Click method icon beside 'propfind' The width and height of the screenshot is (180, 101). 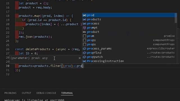coord(84,53)
